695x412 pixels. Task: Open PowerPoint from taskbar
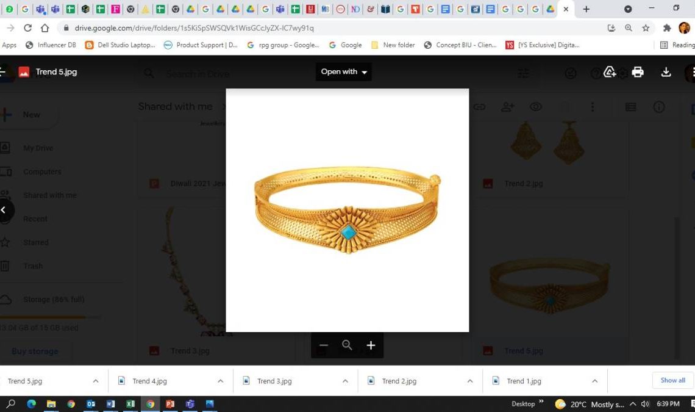(x=170, y=403)
